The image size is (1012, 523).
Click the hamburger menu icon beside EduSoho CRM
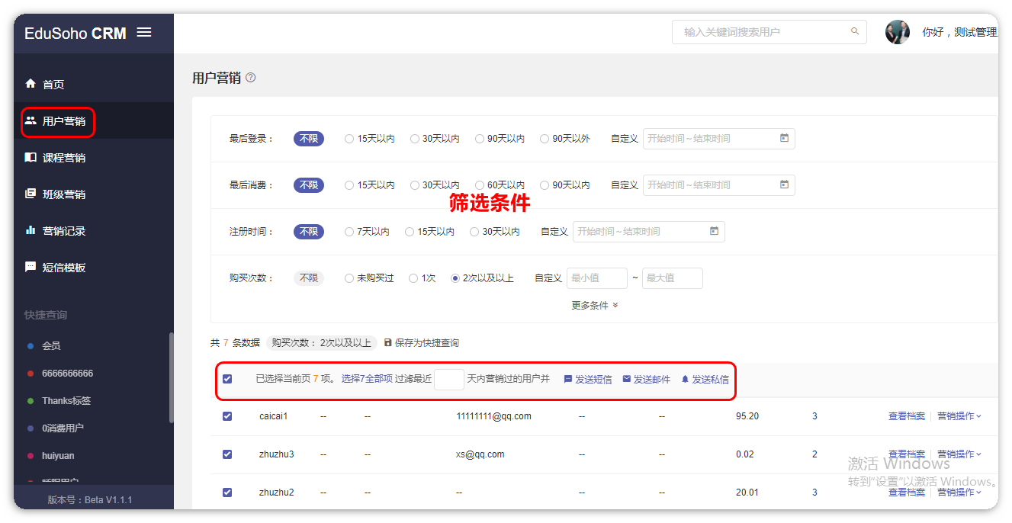(144, 32)
